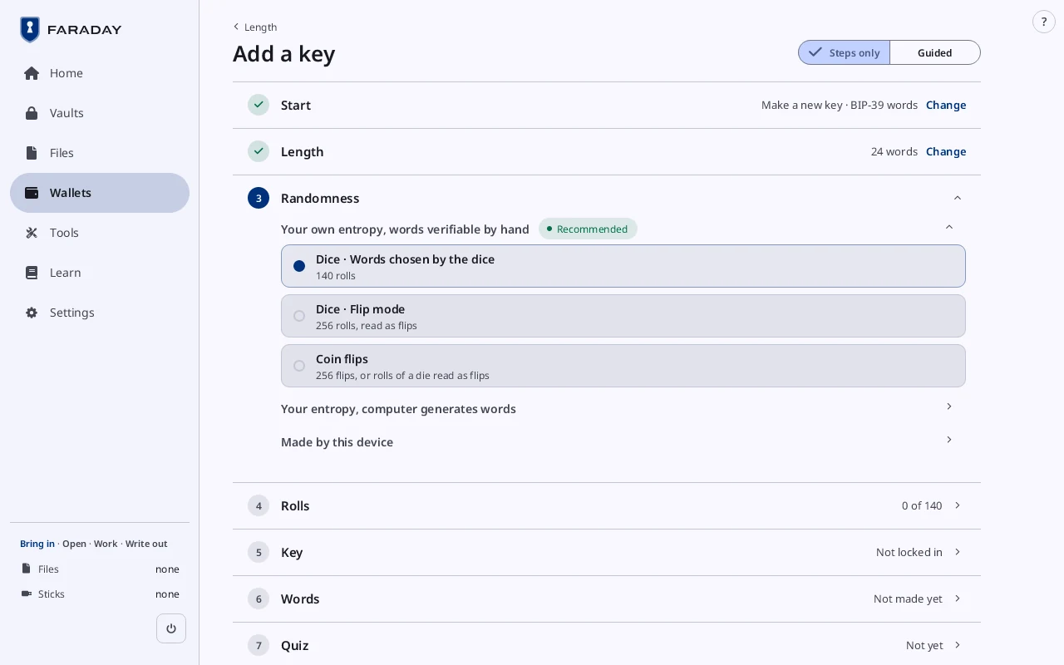This screenshot has width=1064, height=665.
Task: Click the step 3 Randomness number badge
Action: [259, 198]
